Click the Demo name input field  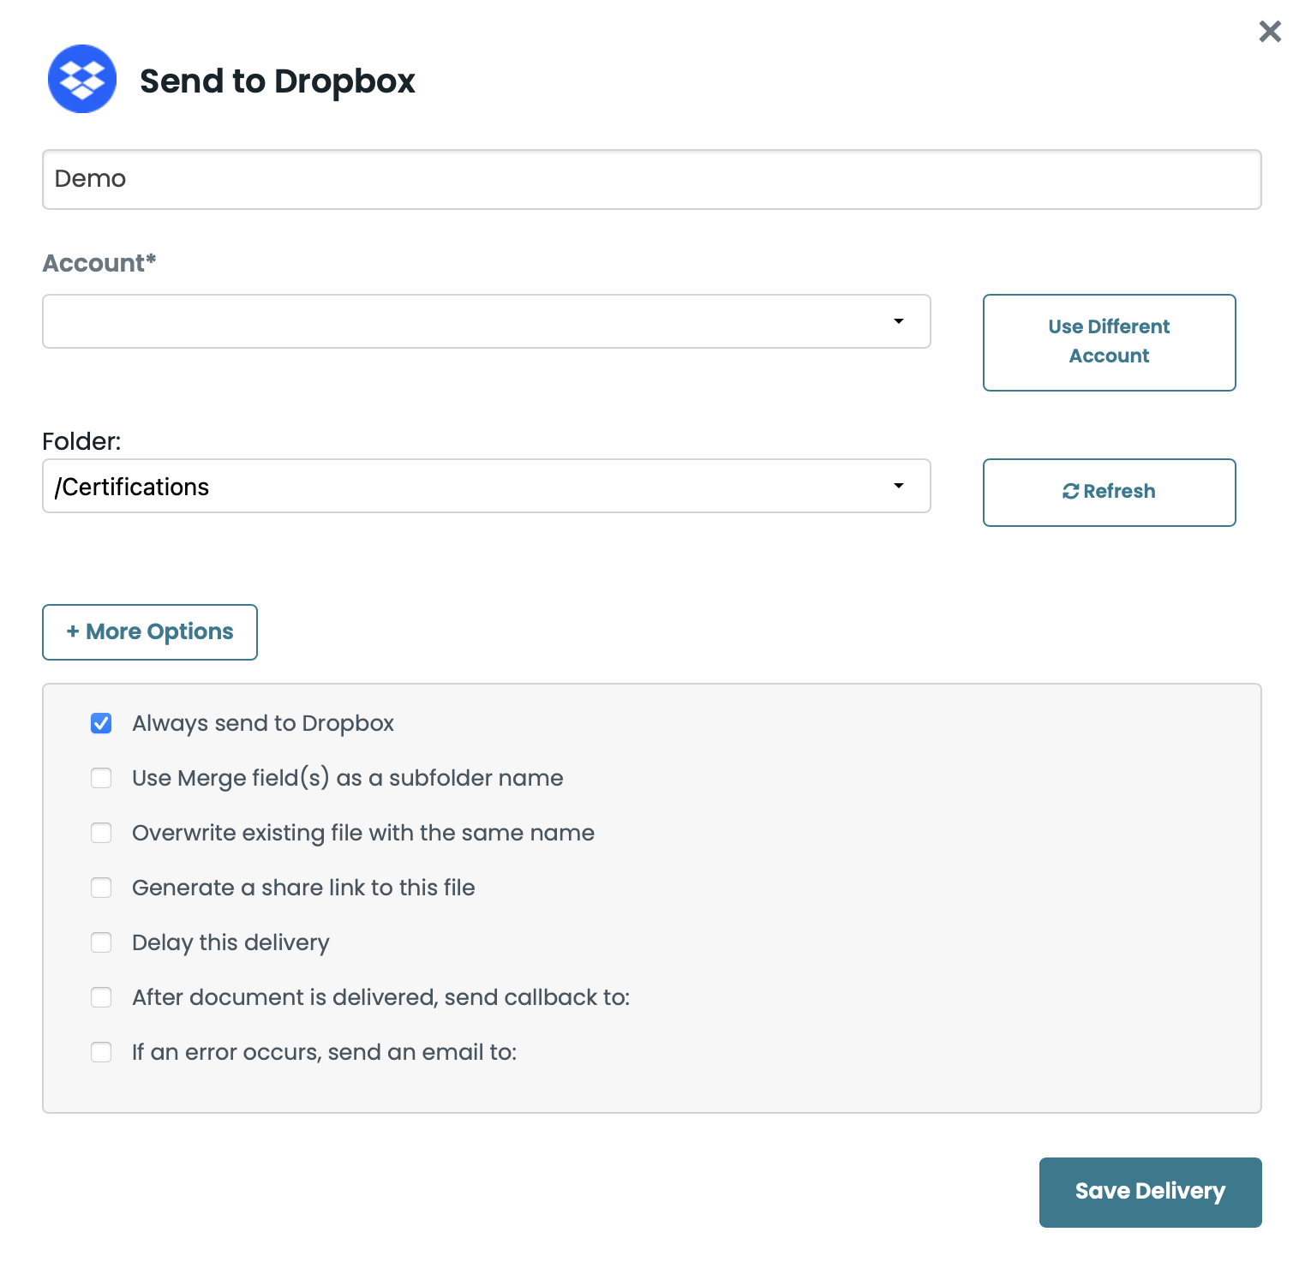tap(651, 179)
